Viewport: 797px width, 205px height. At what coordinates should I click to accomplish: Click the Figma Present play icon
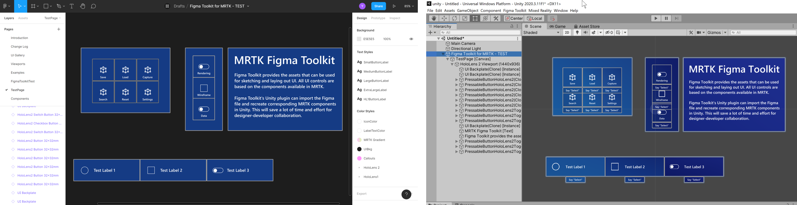(394, 6)
